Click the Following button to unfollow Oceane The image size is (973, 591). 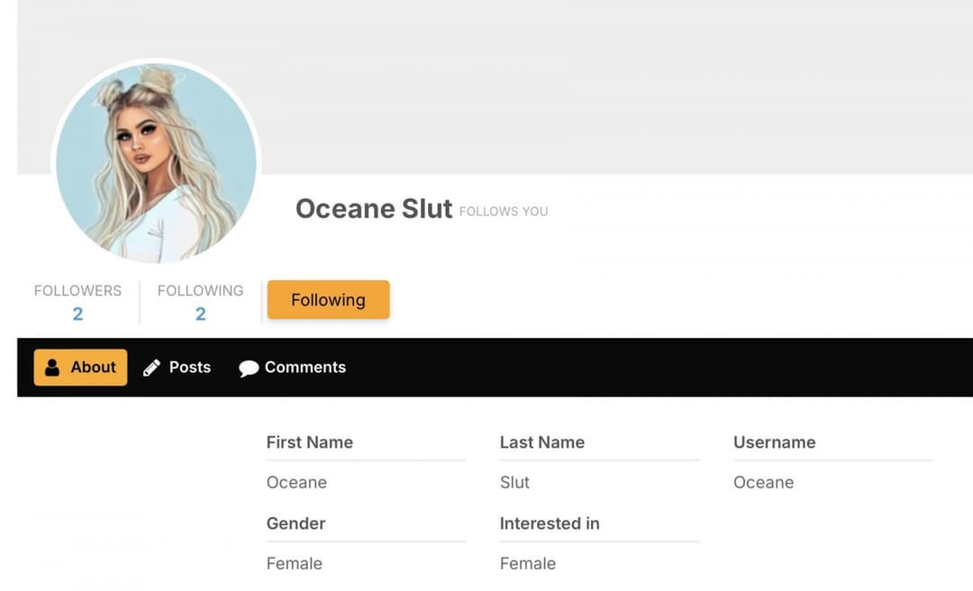point(328,299)
